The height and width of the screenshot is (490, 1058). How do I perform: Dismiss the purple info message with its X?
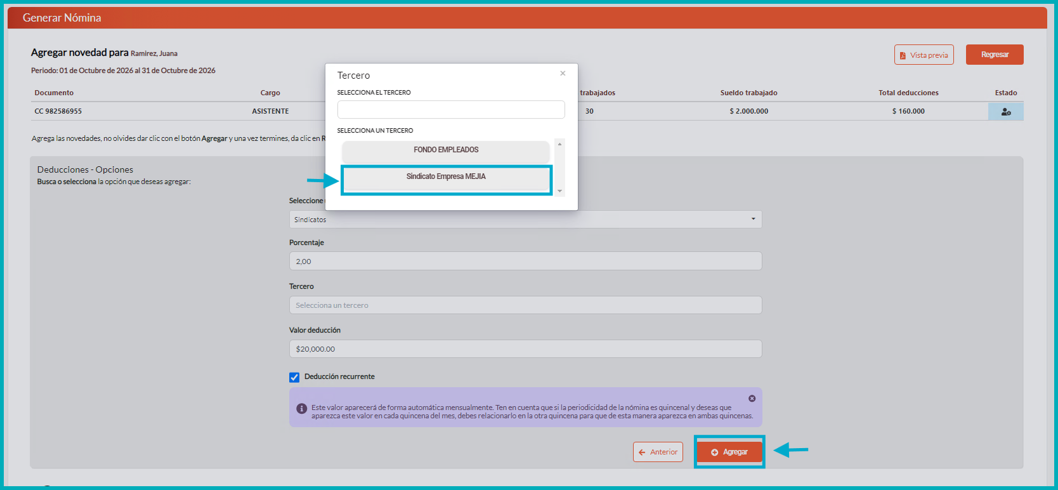coord(752,399)
